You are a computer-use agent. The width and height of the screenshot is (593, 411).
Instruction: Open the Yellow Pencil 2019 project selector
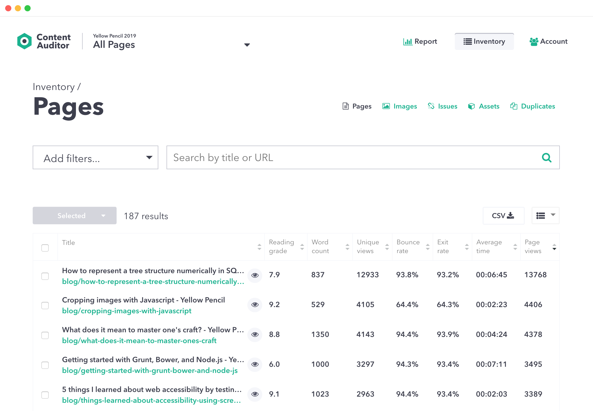(247, 45)
